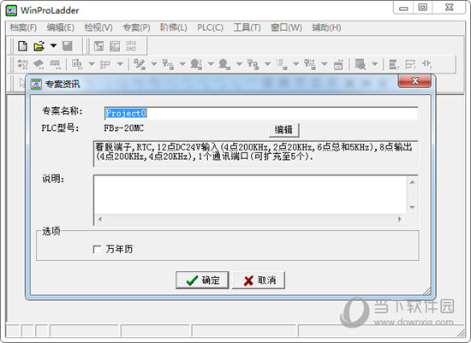Open 档案(F) menu

click(x=23, y=27)
